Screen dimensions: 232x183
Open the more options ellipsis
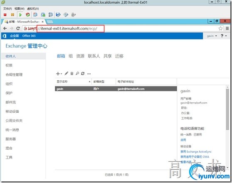pyautogui.click(x=89, y=74)
